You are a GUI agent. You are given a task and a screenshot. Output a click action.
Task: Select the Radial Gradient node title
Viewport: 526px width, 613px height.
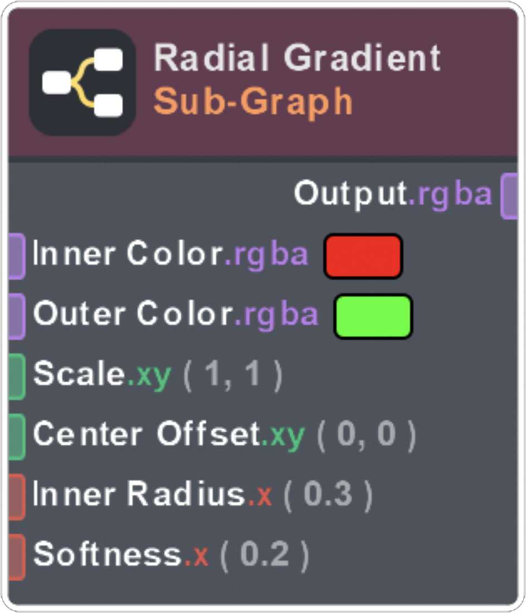coord(297,57)
